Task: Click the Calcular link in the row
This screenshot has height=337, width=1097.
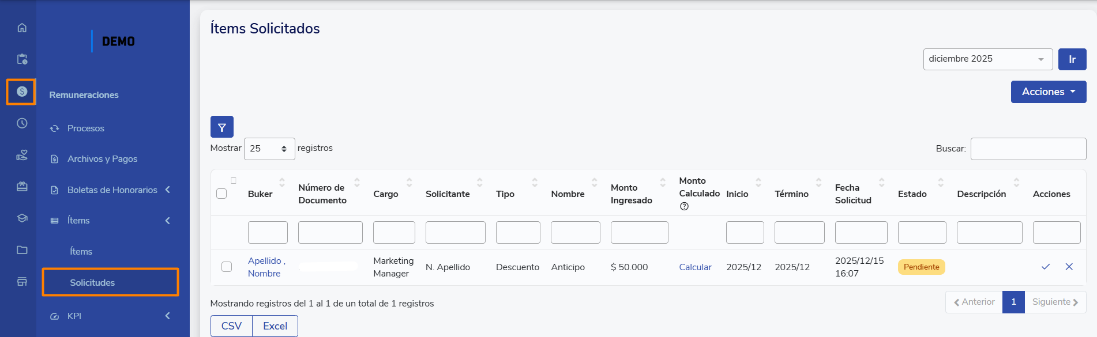Action: 695,267
